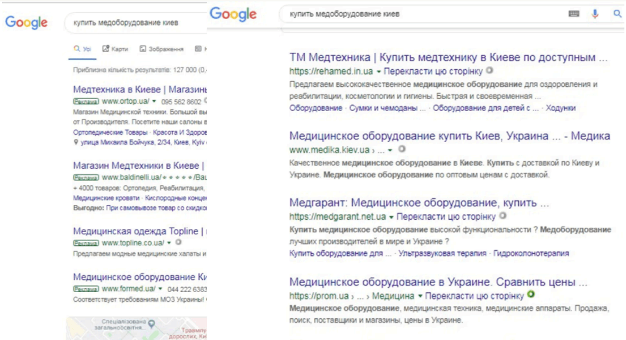
Task: Open sitelink Ультразвуковая терапия
Action: click(443, 253)
